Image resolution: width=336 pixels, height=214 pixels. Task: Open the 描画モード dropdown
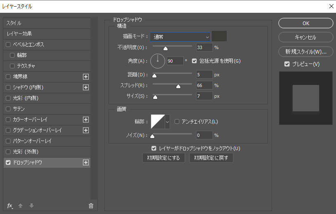tap(180, 37)
